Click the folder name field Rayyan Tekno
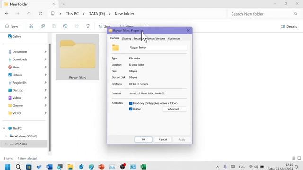This screenshot has height=170, width=303. click(x=158, y=47)
